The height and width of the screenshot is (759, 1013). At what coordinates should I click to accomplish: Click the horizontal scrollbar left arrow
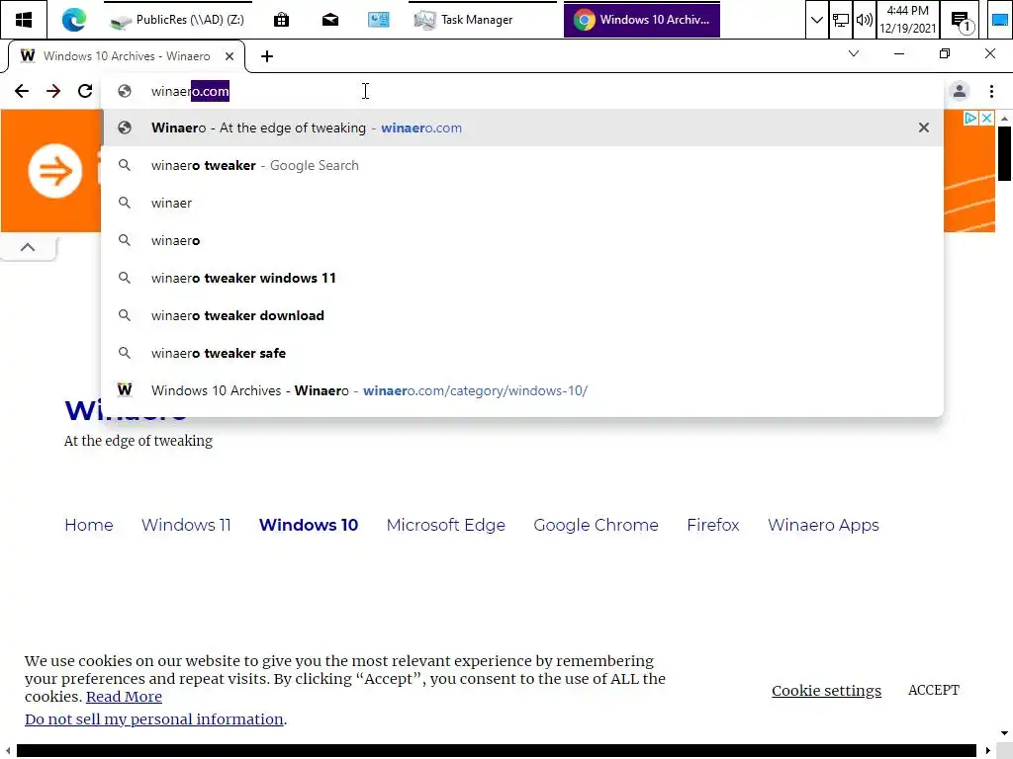click(8, 751)
